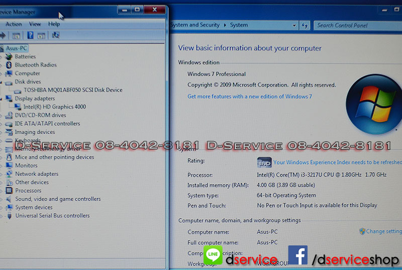This screenshot has width=402, height=270.
Task: Click the Universal Serial Bus controllers icon
Action: [x=10, y=216]
